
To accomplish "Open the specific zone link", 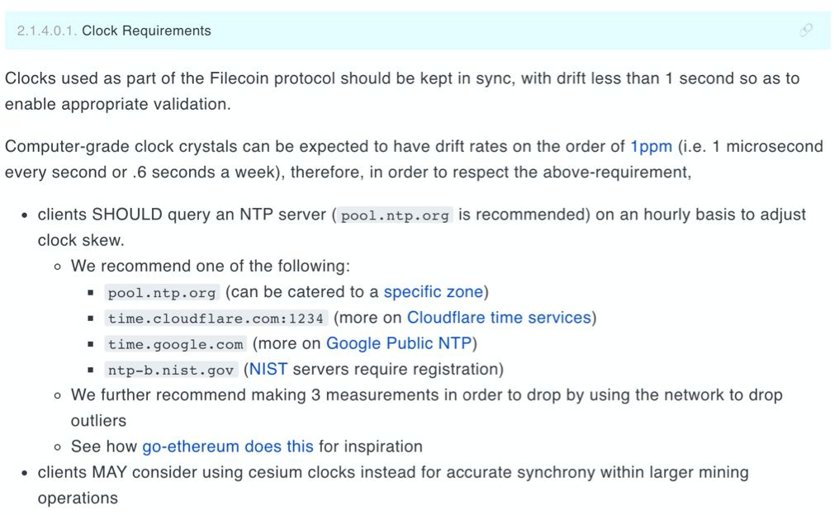I will [434, 292].
